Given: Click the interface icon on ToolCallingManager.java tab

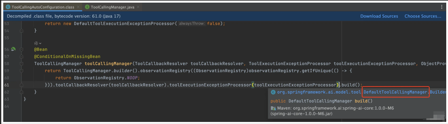Looking at the screenshot, I should click(87, 7).
